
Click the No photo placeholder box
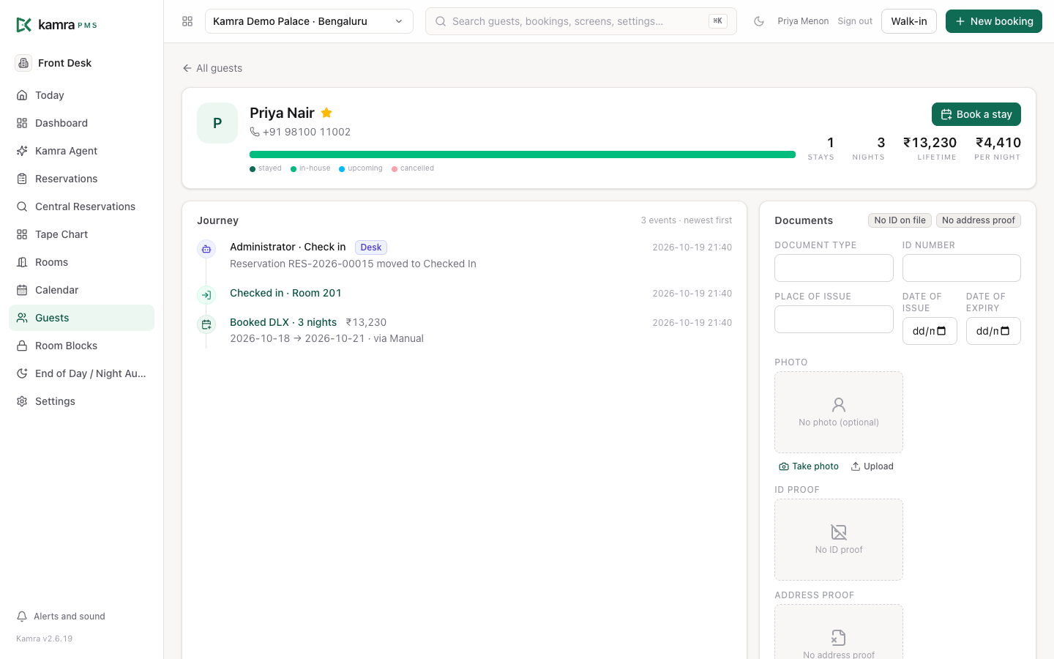[x=839, y=412]
